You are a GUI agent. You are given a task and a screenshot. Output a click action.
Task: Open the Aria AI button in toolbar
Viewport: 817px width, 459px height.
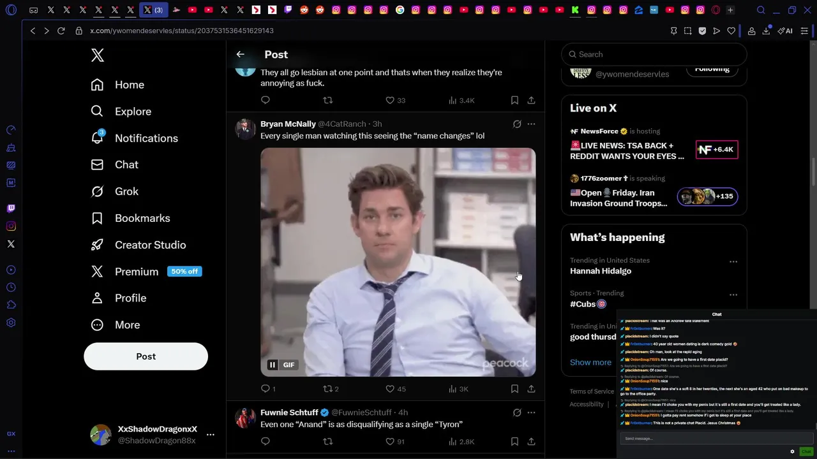tap(785, 31)
